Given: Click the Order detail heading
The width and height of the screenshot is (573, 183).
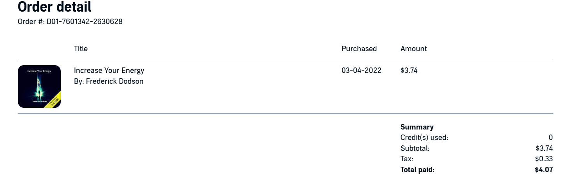Looking at the screenshot, I should click(54, 7).
